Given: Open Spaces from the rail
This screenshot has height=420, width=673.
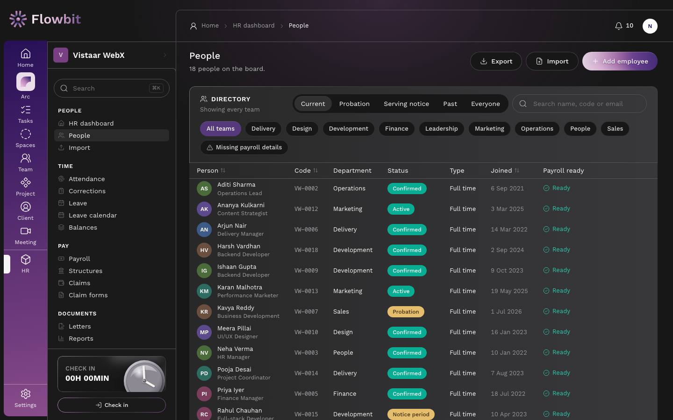Looking at the screenshot, I should [x=25, y=138].
